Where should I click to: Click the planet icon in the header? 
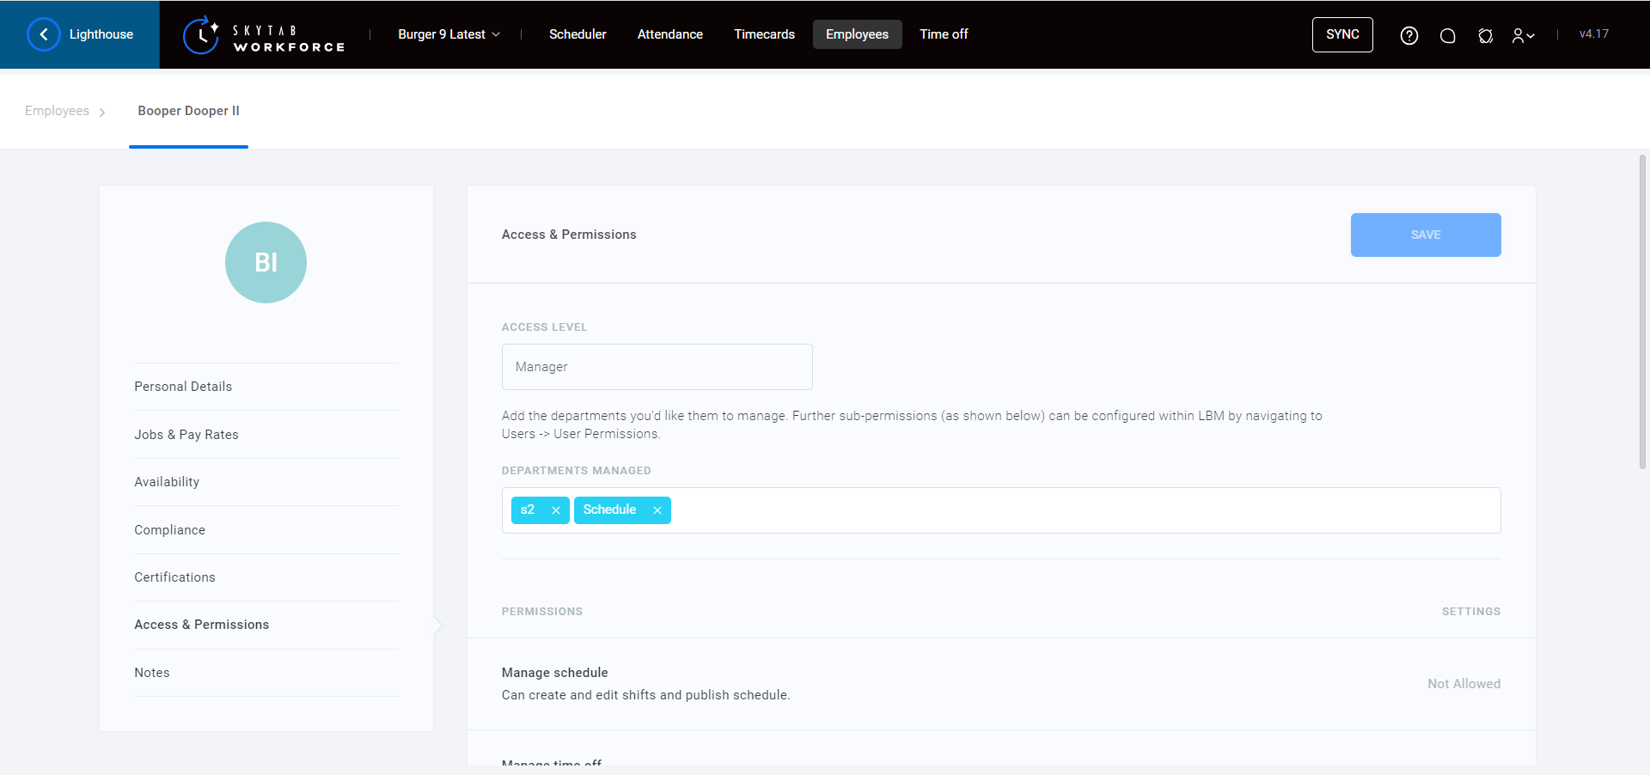pos(1485,35)
